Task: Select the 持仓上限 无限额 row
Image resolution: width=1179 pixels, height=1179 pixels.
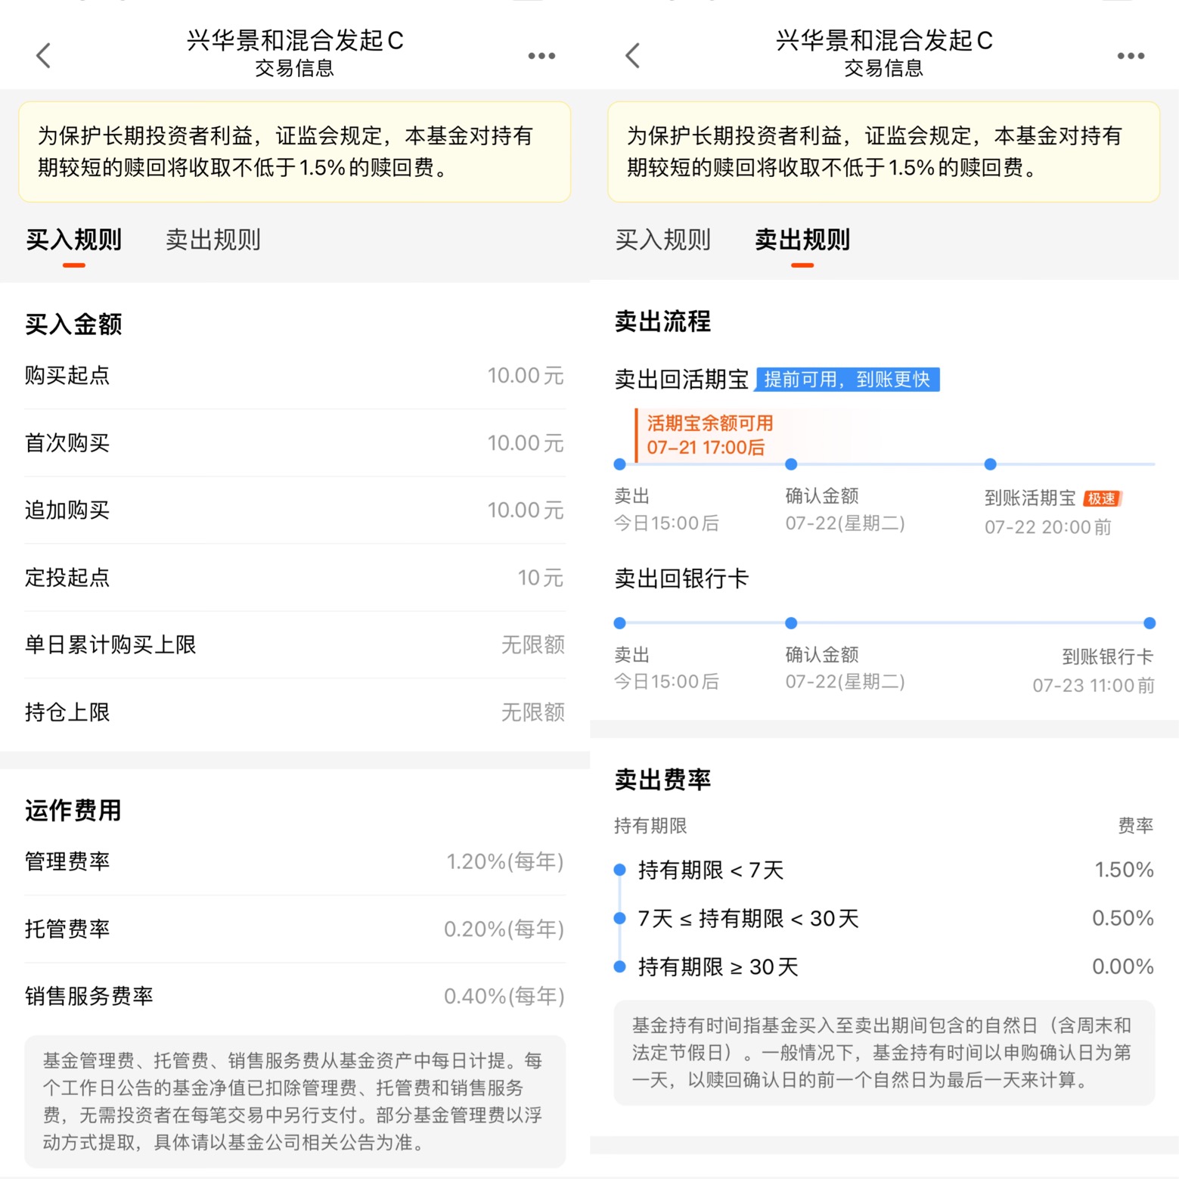Action: point(295,712)
